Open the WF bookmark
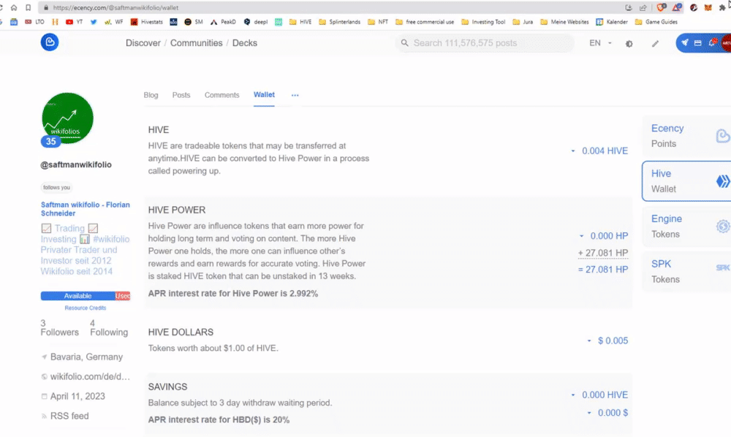Image resolution: width=731 pixels, height=437 pixels. [x=114, y=22]
